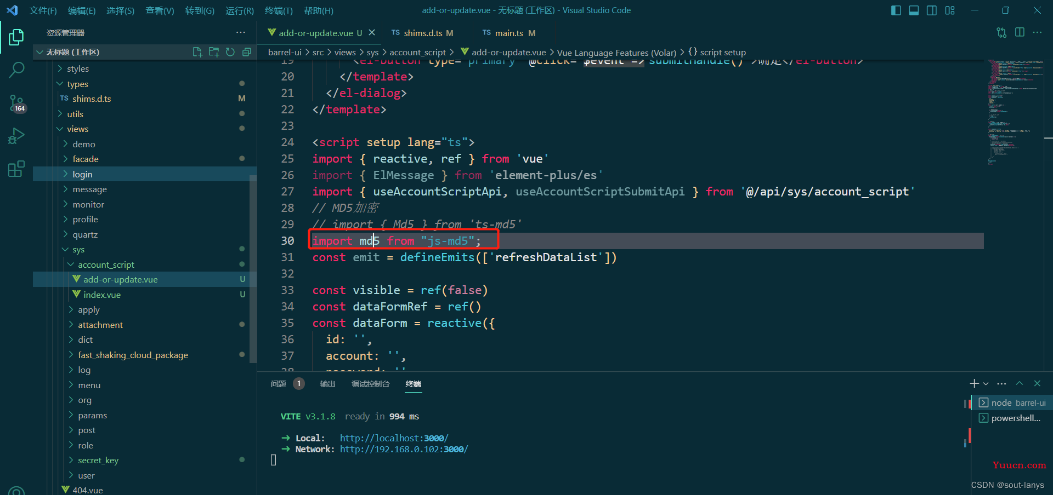Viewport: 1053px width, 495px height.
Task: Click line number 30 in the gutter
Action: (x=287, y=241)
